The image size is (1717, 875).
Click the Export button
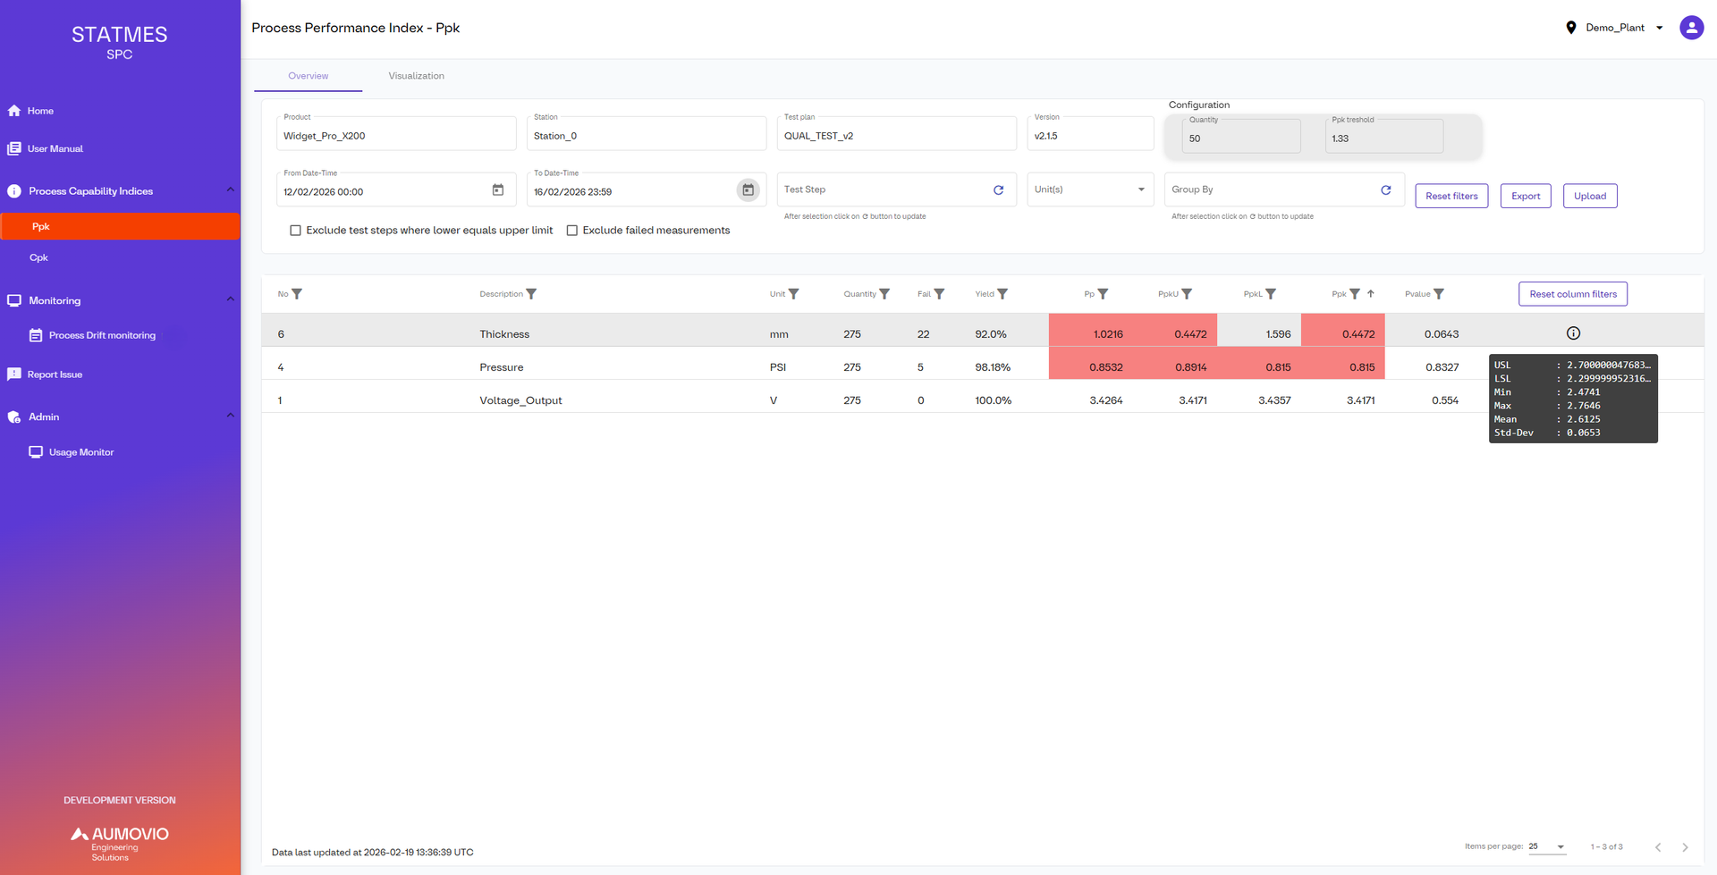pyautogui.click(x=1525, y=196)
